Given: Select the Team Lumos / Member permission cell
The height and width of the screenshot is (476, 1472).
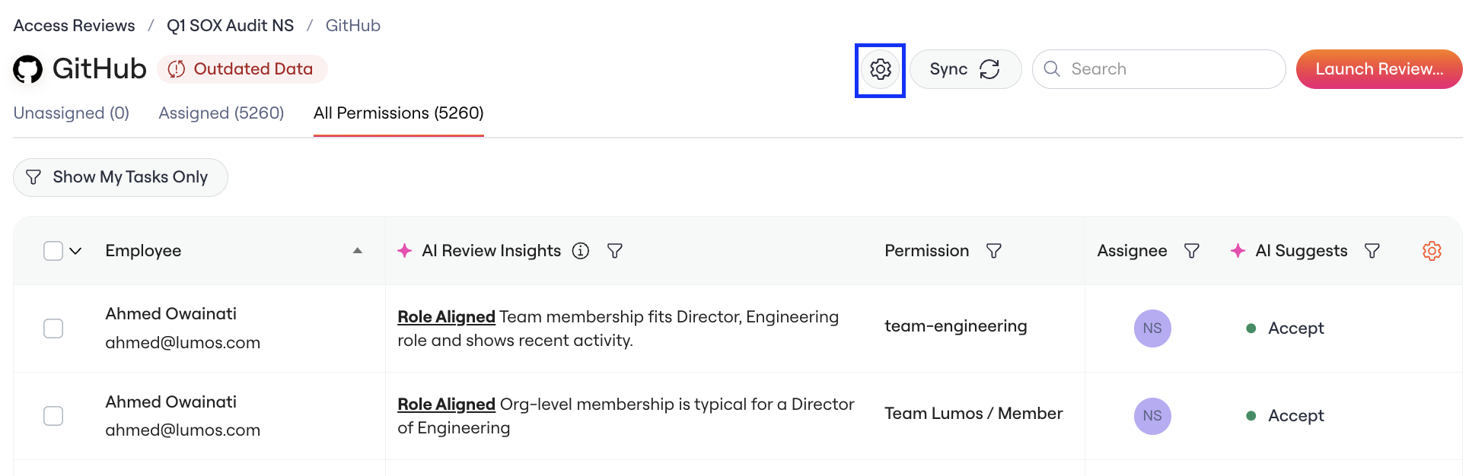Looking at the screenshot, I should (x=973, y=414).
